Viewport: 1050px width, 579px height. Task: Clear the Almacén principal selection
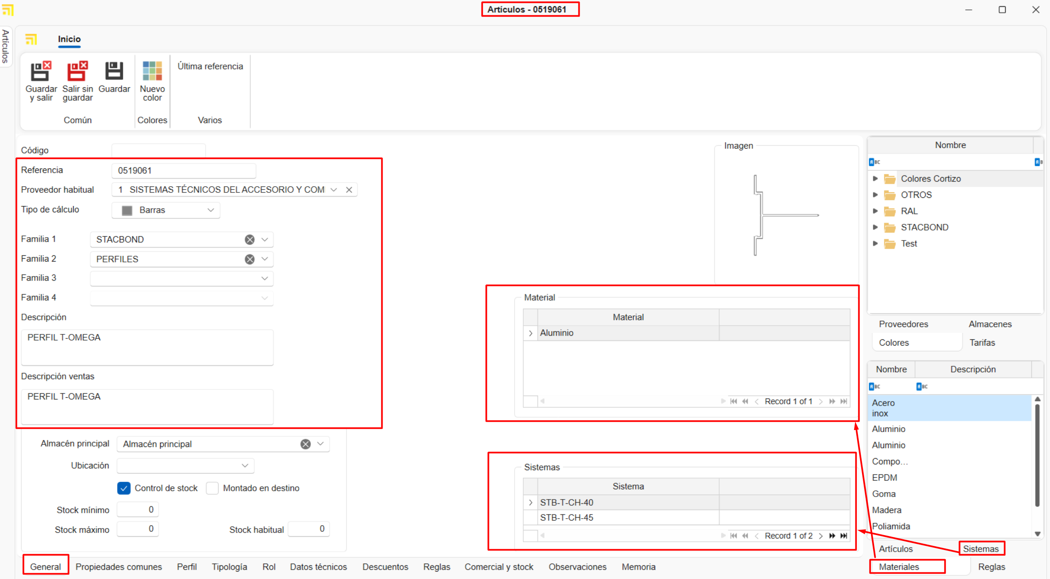click(x=305, y=444)
